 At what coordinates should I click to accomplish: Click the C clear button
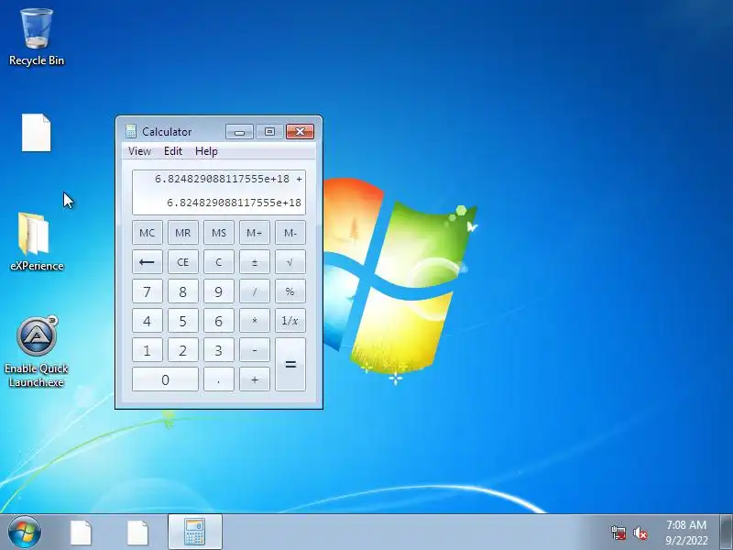pyautogui.click(x=219, y=262)
